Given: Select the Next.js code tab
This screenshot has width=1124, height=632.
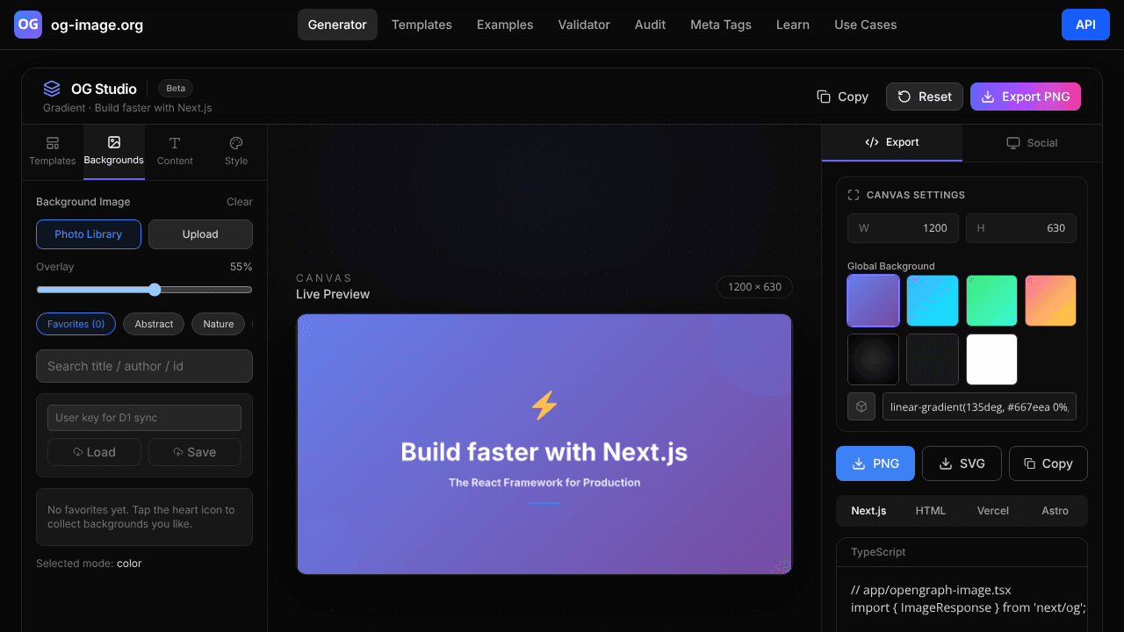Looking at the screenshot, I should click(x=868, y=511).
